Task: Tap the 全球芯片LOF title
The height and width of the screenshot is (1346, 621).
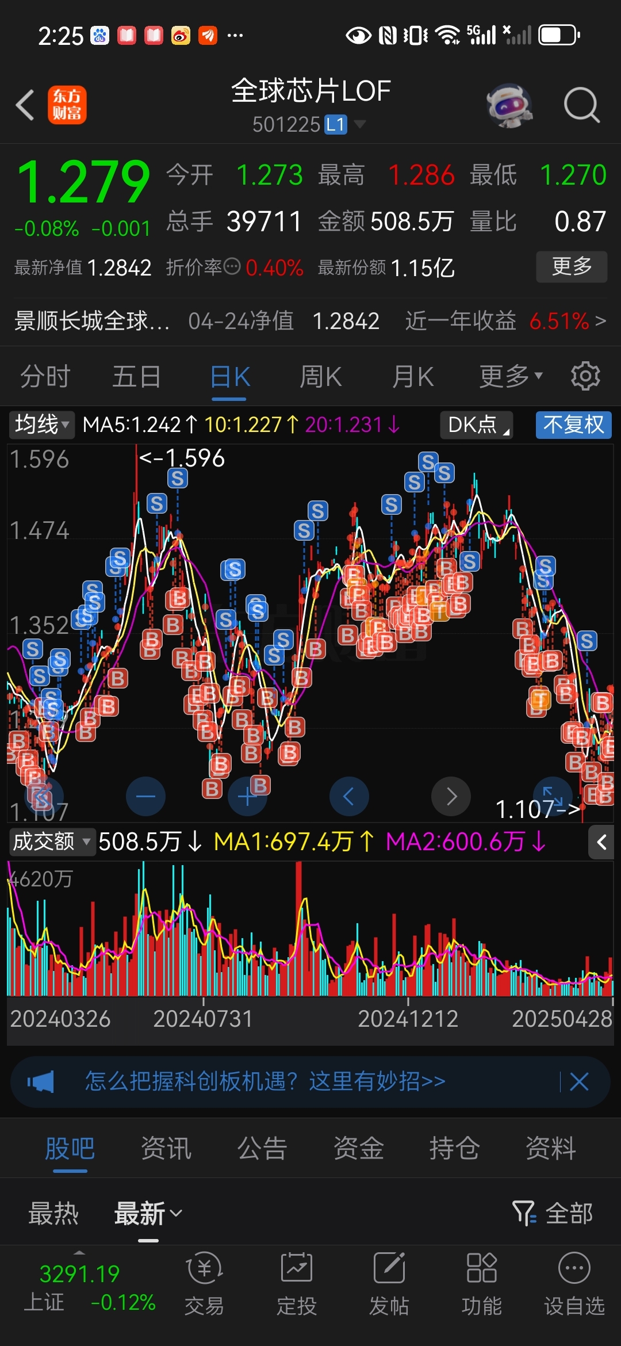Action: [x=310, y=90]
